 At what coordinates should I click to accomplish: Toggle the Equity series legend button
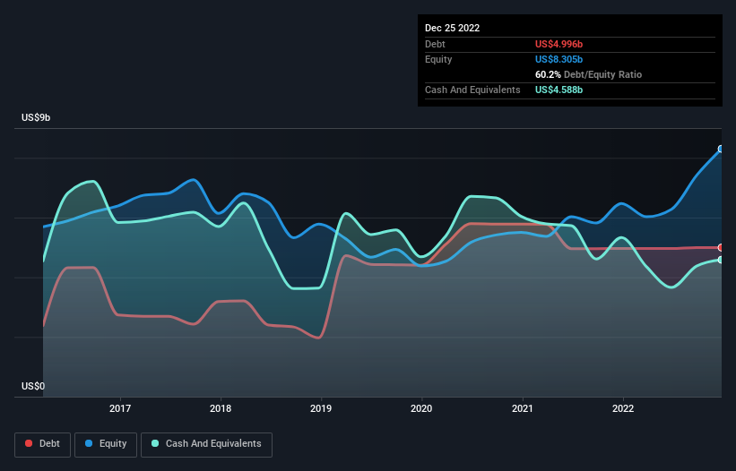click(106, 444)
